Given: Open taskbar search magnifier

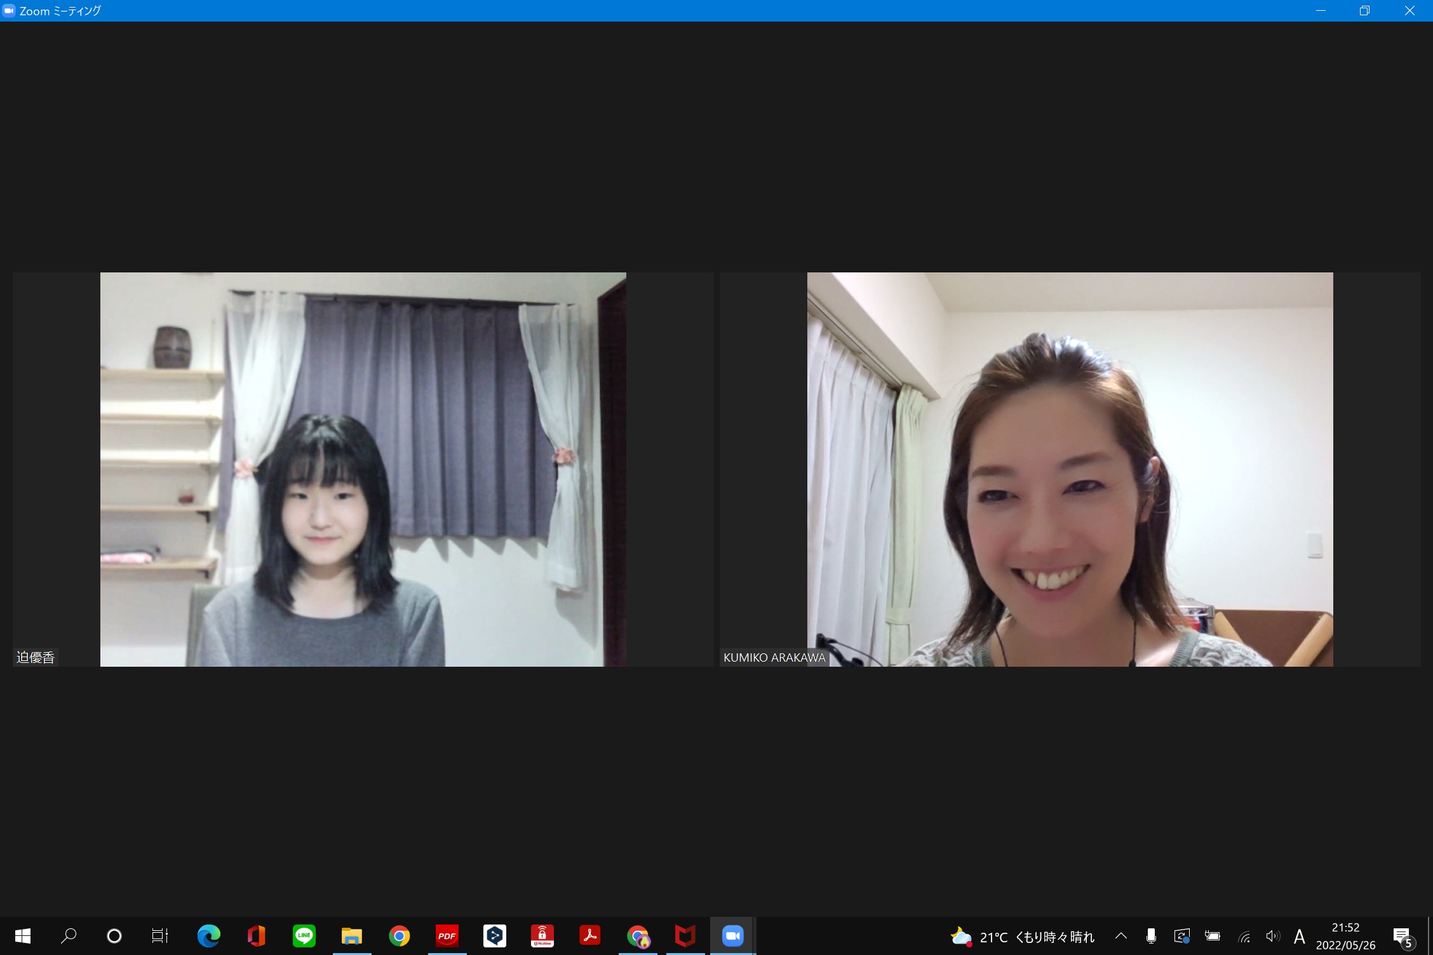Looking at the screenshot, I should (x=69, y=936).
